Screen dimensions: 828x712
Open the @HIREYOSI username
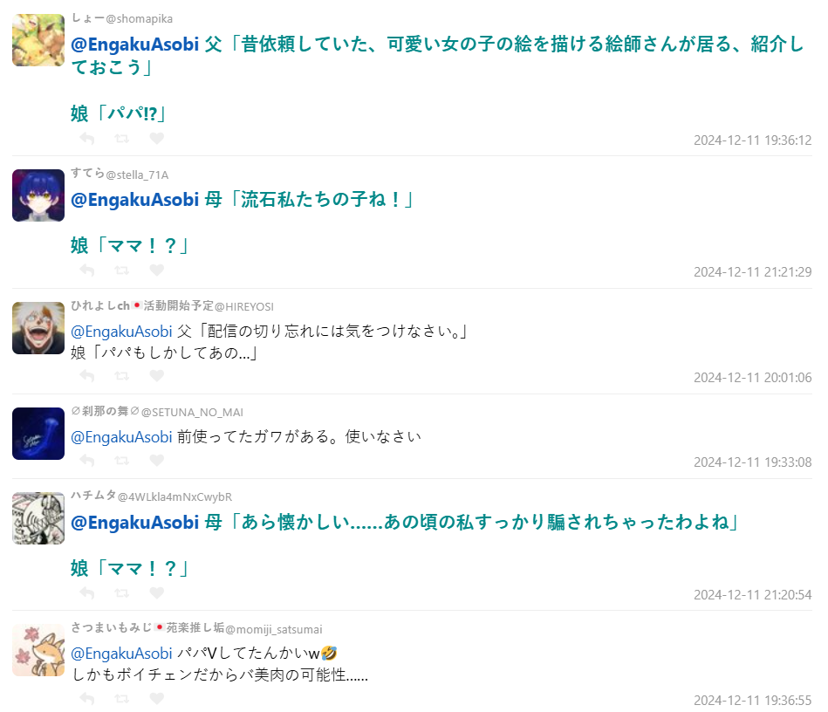244,306
